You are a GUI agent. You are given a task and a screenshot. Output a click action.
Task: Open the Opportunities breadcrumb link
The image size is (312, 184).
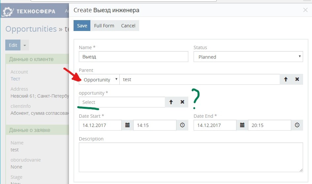pyautogui.click(x=31, y=29)
